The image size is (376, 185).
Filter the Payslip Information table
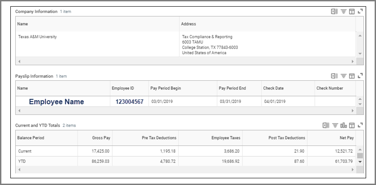pos(344,76)
